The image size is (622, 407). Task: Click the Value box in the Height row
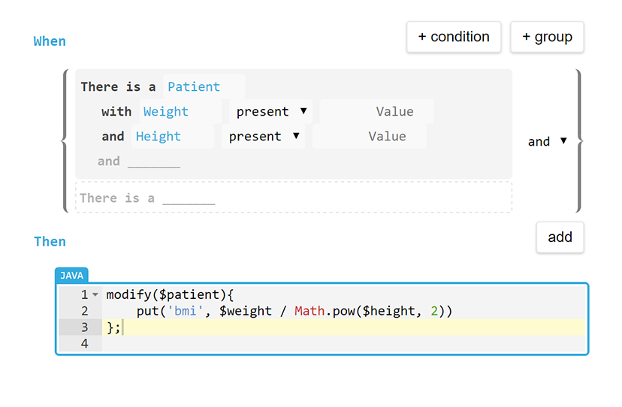click(370, 137)
